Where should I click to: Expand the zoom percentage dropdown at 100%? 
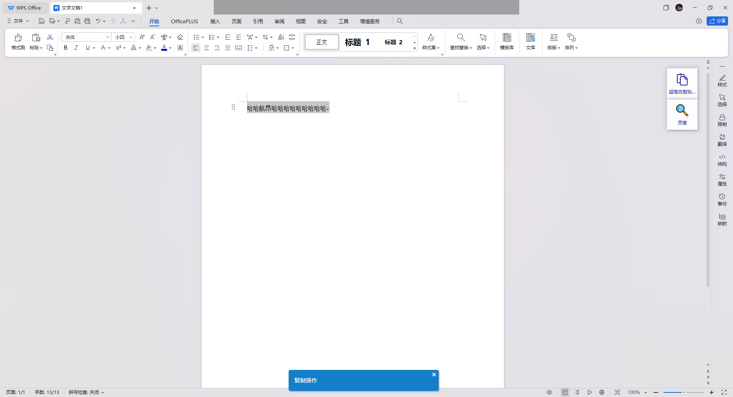point(646,392)
